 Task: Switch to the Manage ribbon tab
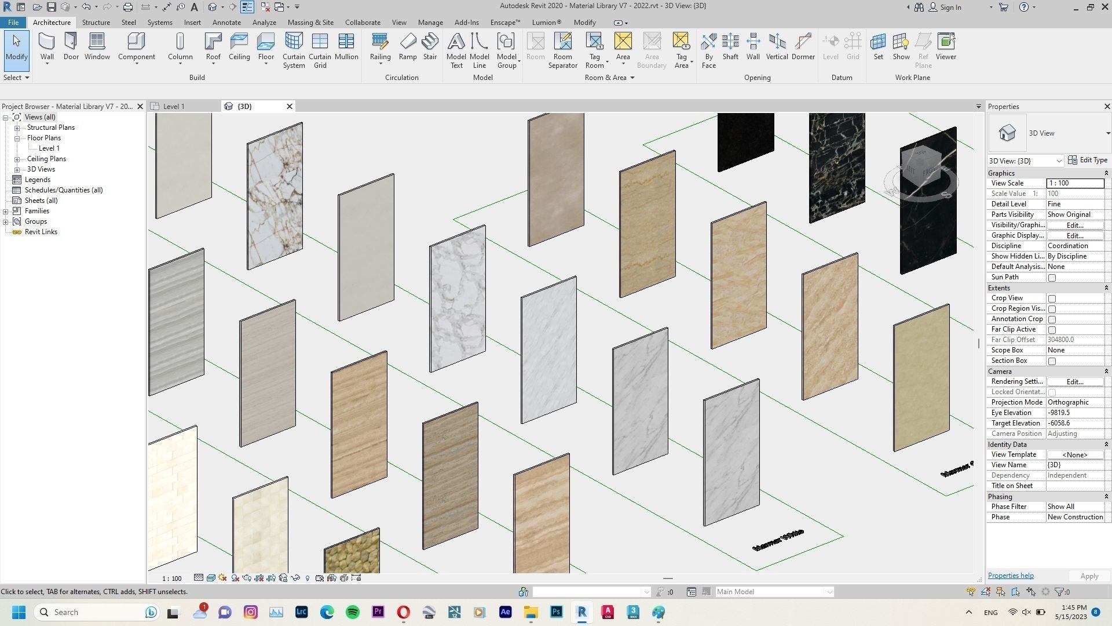point(430,22)
